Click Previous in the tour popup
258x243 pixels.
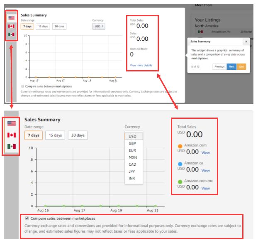pos(219,66)
